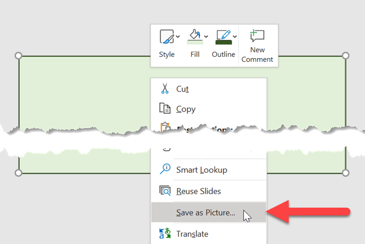The height and width of the screenshot is (244, 365).
Task: Choose Translate from the context menu
Action: coord(209,234)
